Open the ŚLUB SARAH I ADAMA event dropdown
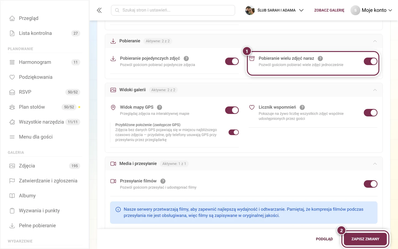Viewport: 398px width, 249px height. (x=274, y=10)
